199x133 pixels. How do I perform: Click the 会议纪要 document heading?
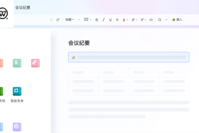point(79,43)
